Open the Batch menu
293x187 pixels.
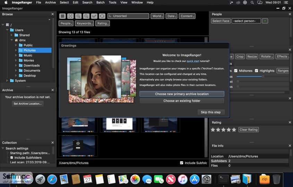tap(101, 2)
